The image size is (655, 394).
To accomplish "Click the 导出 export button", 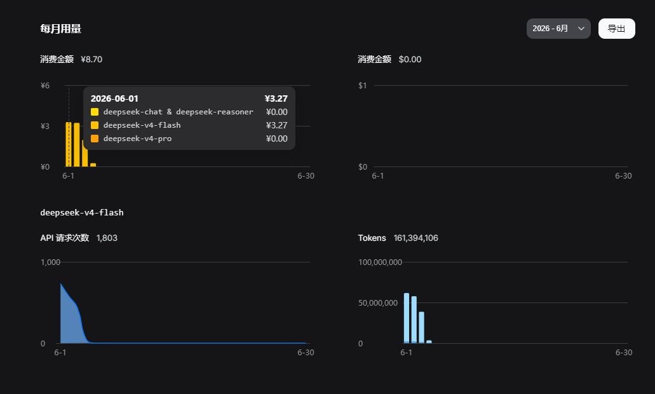I will (617, 29).
